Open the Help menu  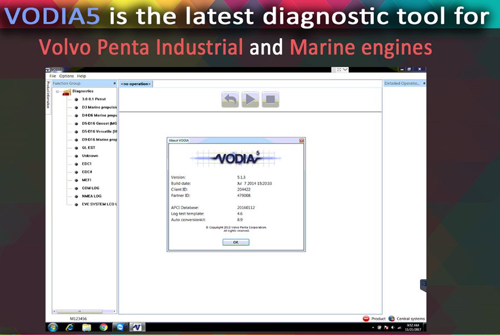coord(81,76)
